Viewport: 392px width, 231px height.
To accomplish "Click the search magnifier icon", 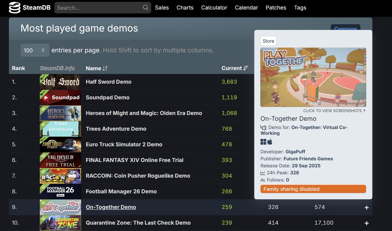I will 146,8.
